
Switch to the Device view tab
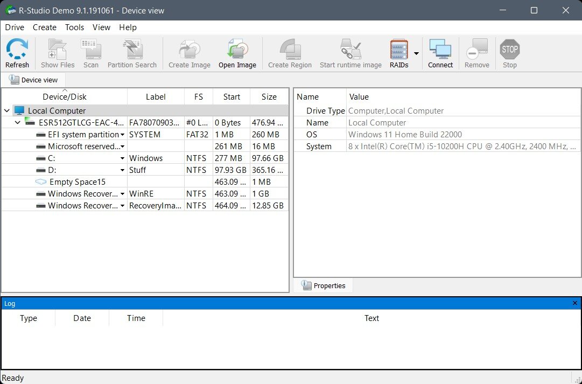(33, 80)
